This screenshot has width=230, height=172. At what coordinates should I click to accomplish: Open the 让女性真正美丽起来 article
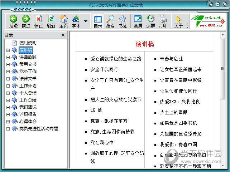click(181, 69)
